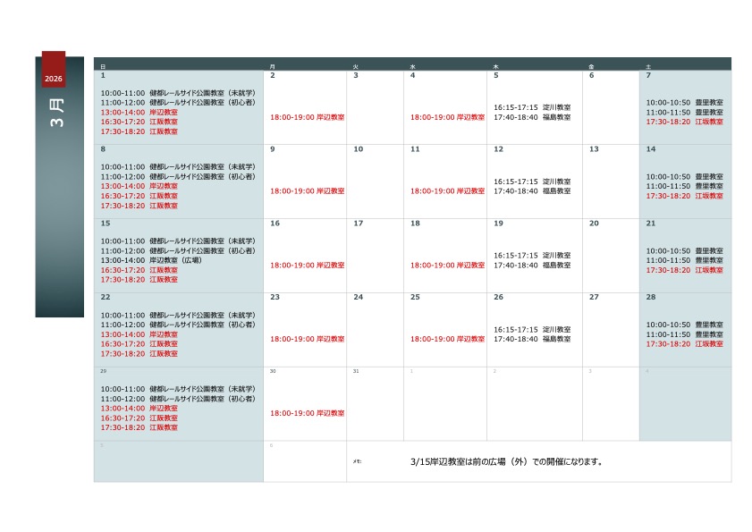Click 16:15-17:15 淀川教室 entry on March 5
Screen dimensions: 752x532
coord(532,107)
